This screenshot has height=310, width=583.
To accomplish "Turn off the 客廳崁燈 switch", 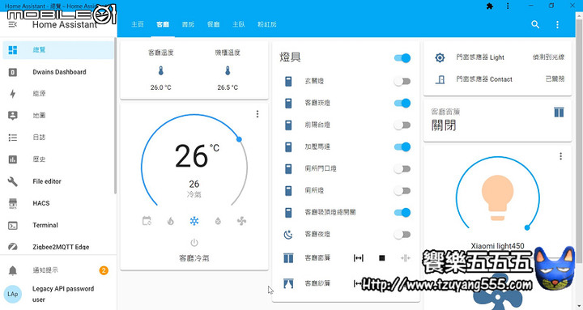I will (402, 103).
